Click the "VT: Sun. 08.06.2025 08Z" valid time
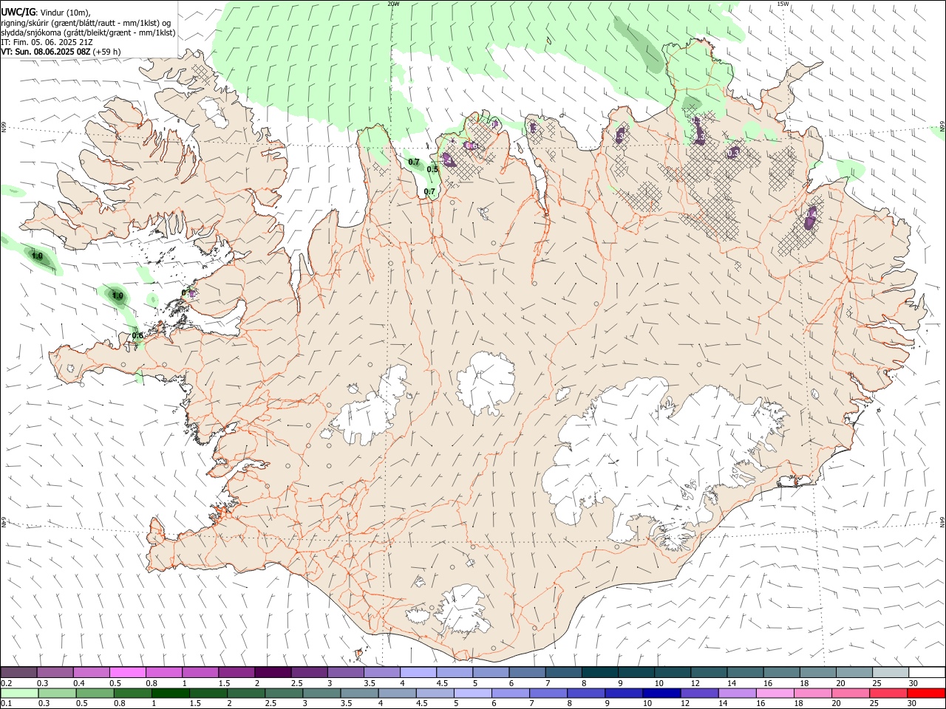 46,52
